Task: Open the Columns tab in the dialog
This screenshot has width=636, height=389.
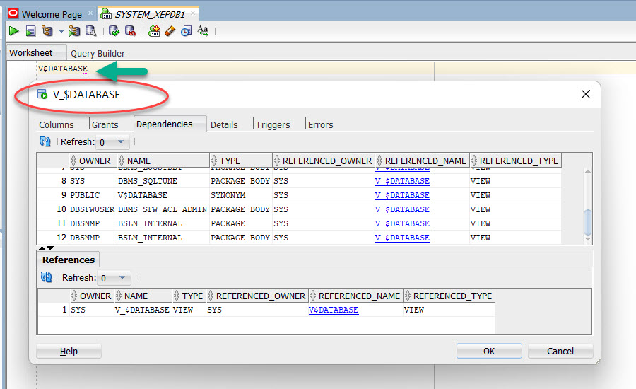Action: tap(57, 124)
